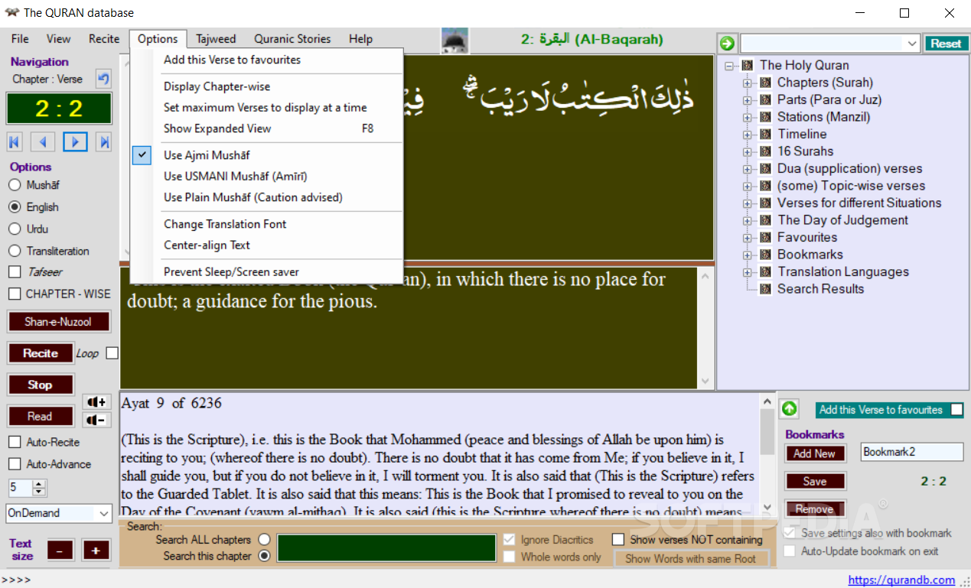Select the Urdu radio option
The image size is (971, 588).
click(x=15, y=229)
